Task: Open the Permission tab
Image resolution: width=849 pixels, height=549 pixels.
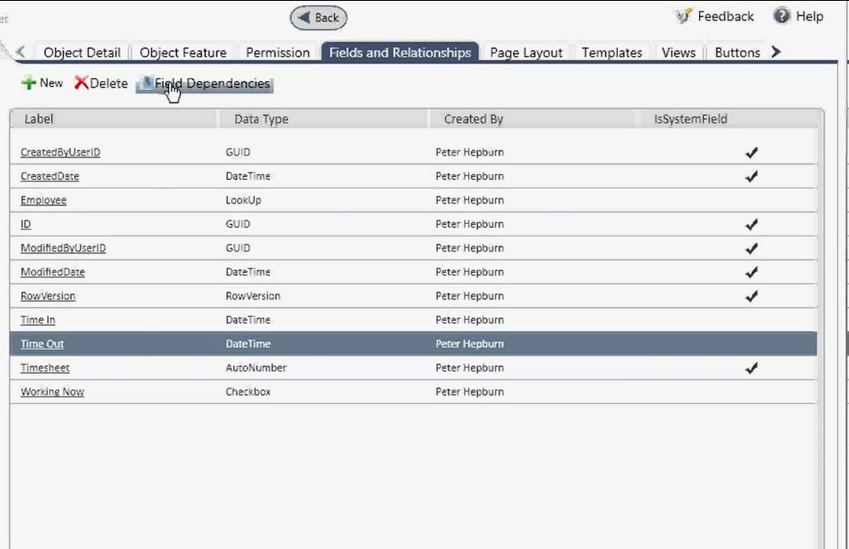Action: coord(277,53)
